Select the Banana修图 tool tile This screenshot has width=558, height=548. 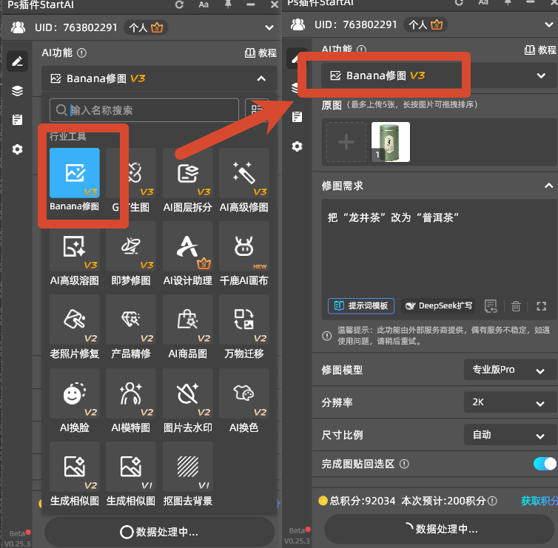[75, 173]
